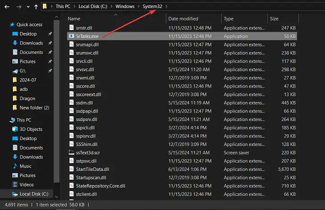Select srvsvc.dll file name
Viewport: 325px width, 210px height.
(x=85, y=69)
